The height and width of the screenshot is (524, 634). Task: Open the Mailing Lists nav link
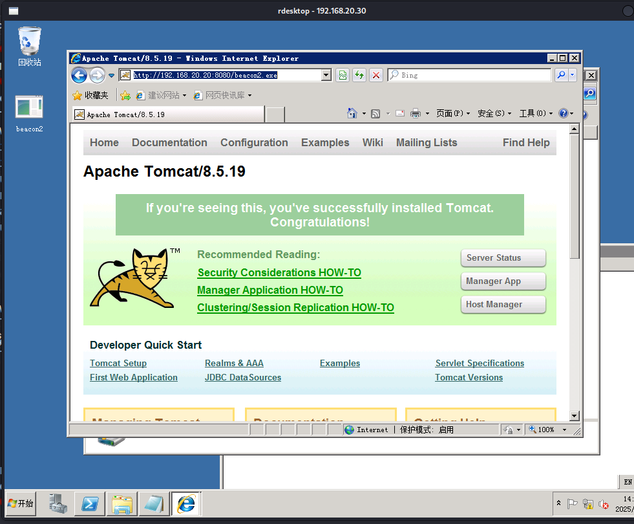[x=427, y=142]
